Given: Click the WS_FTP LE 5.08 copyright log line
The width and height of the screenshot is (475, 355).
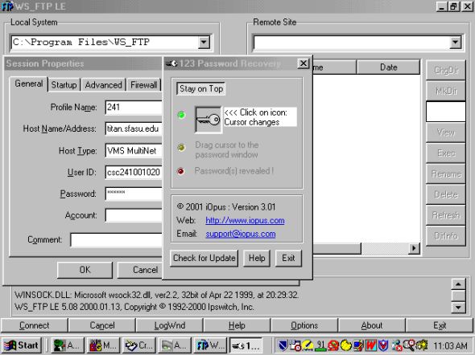Looking at the screenshot, I should [134, 307].
